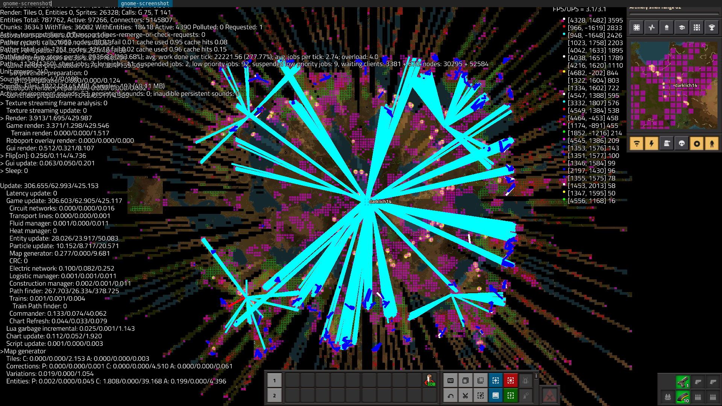Select the equipped pistol weapon slot
This screenshot has height=406, width=722.
pyautogui.click(x=683, y=382)
